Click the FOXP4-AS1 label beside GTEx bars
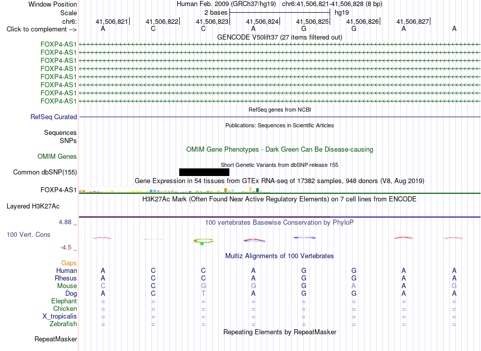 59,190
